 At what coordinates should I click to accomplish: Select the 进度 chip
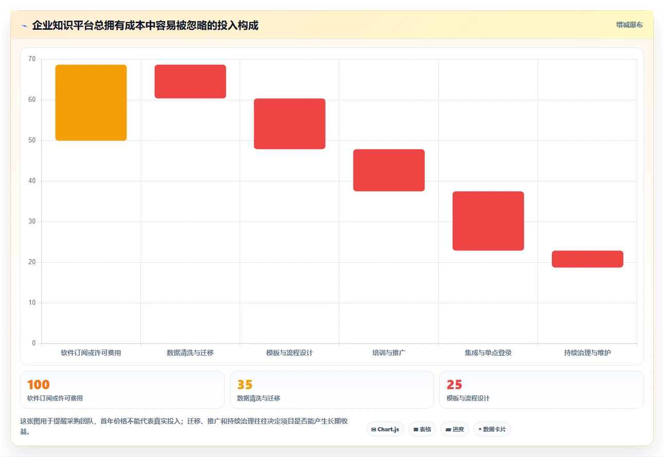pos(455,429)
